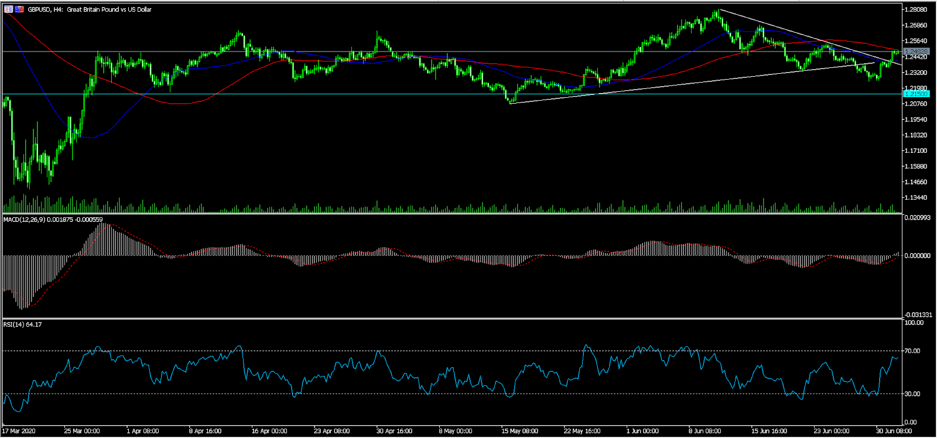Open the One Click Trading panel icon
The height and width of the screenshot is (438, 937).
click(x=19, y=9)
